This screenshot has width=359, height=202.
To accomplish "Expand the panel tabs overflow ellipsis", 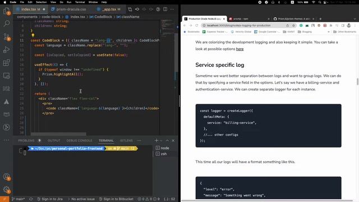I will [139, 140].
